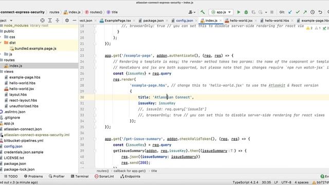The height and width of the screenshot is (185, 329).
Task: Click title breadcrumb in navigation bar
Action: [112, 12]
